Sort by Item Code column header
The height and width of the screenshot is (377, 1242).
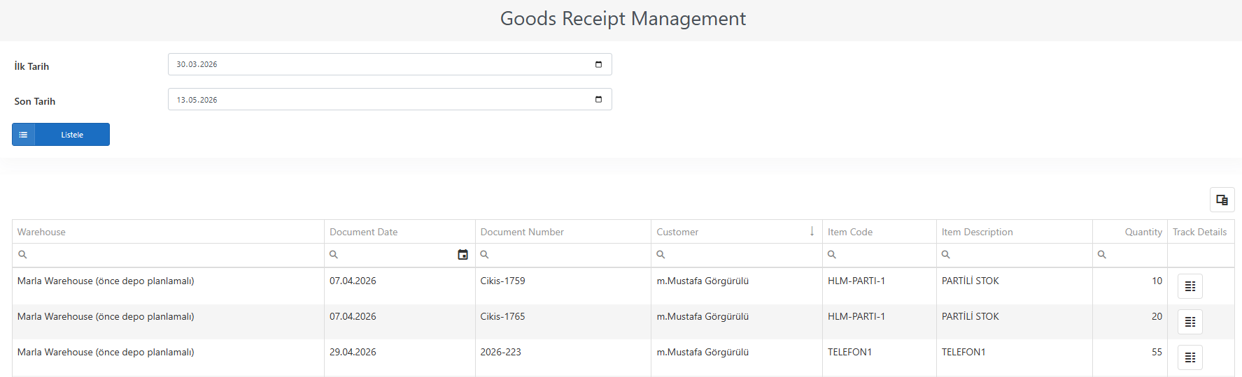coord(880,232)
